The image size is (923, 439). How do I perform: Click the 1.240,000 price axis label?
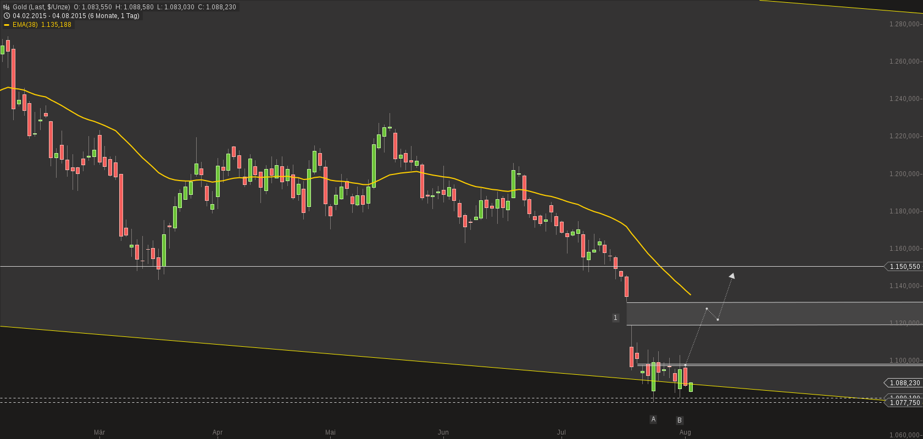[904, 99]
